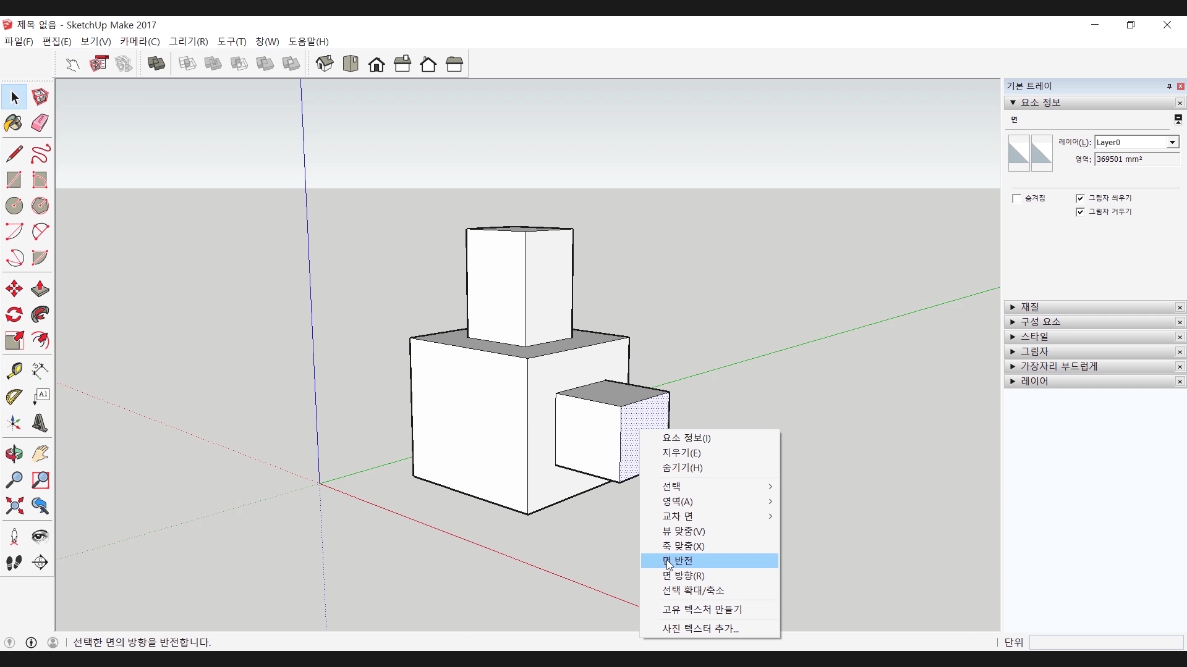Viewport: 1187px width, 667px height.
Task: Click the 단위 measurements input box
Action: [1105, 642]
